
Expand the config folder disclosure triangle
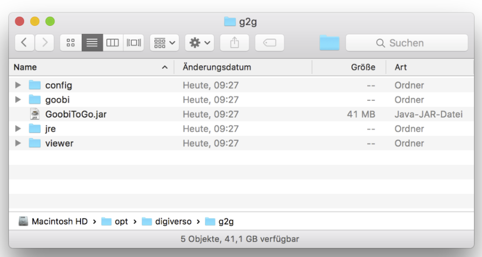[18, 85]
